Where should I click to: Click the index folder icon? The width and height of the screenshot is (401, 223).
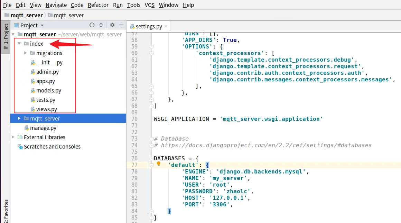point(26,44)
